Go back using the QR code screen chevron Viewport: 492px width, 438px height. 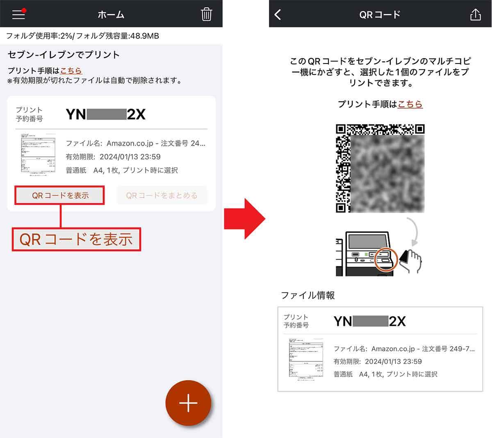coord(278,15)
